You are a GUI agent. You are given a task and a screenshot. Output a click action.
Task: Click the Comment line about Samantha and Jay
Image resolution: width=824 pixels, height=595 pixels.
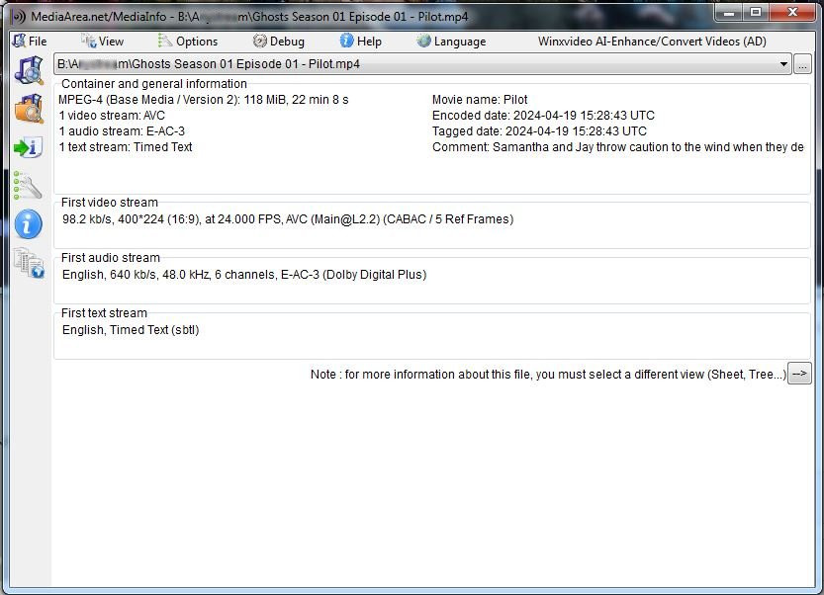coord(618,147)
